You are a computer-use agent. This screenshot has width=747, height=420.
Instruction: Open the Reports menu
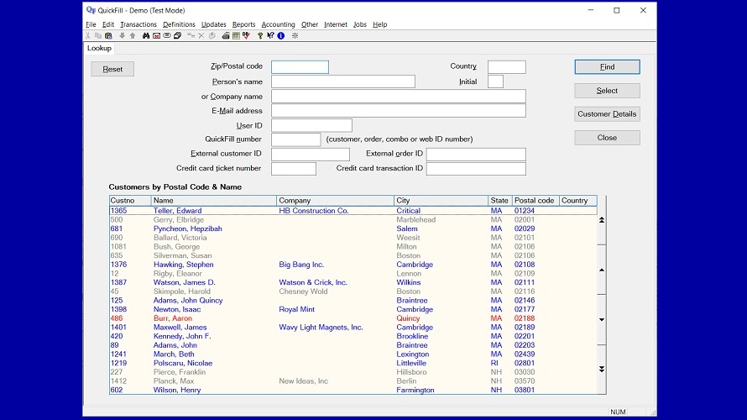(243, 24)
